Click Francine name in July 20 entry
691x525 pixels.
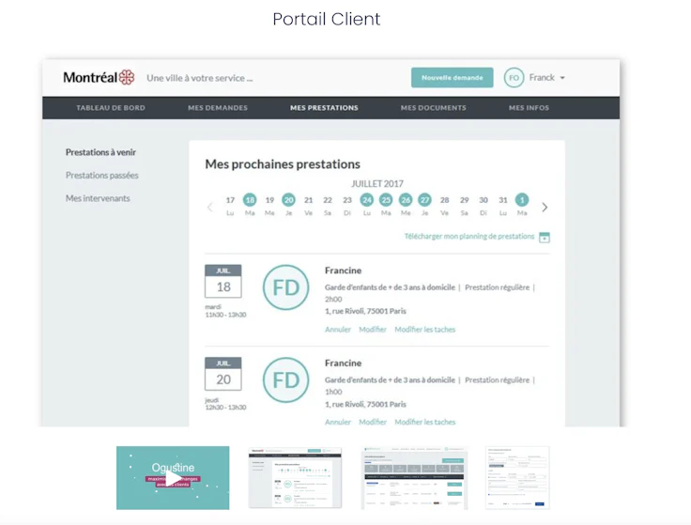(x=344, y=363)
